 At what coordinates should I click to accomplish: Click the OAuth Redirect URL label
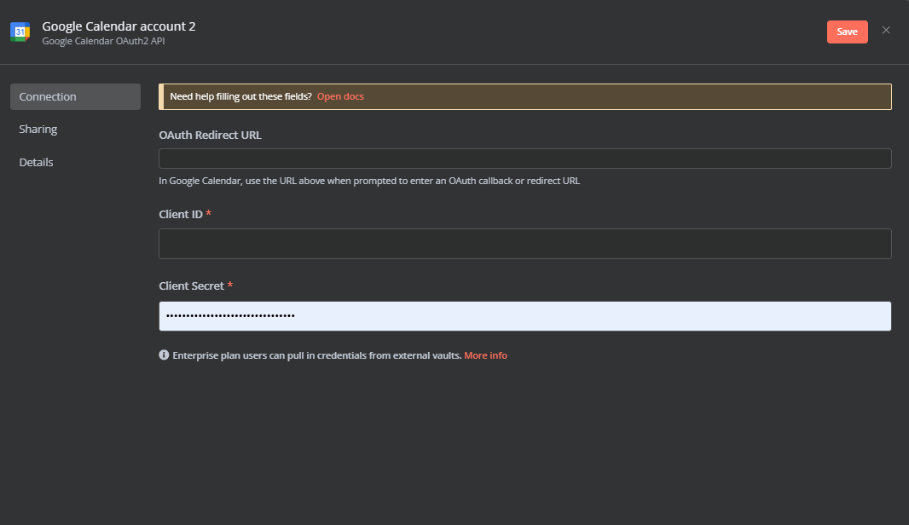(x=210, y=135)
